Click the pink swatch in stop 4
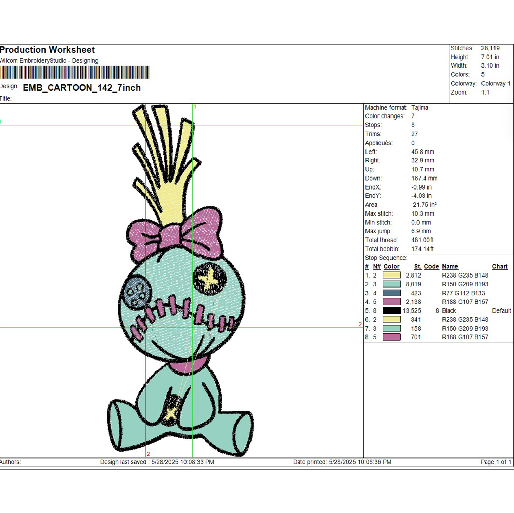Viewport: 514px width, 513px height. [x=391, y=302]
